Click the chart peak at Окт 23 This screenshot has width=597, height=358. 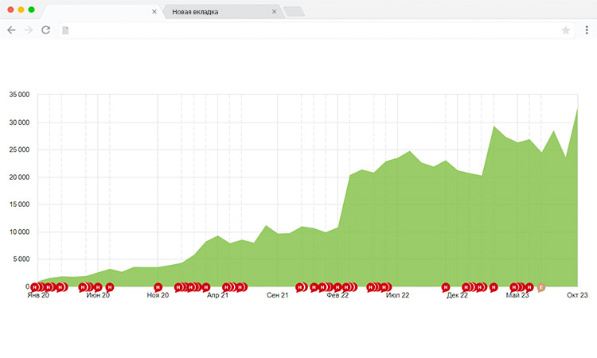pyautogui.click(x=577, y=108)
